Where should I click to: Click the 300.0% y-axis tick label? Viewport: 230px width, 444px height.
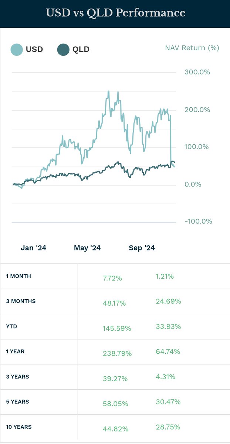197,72
